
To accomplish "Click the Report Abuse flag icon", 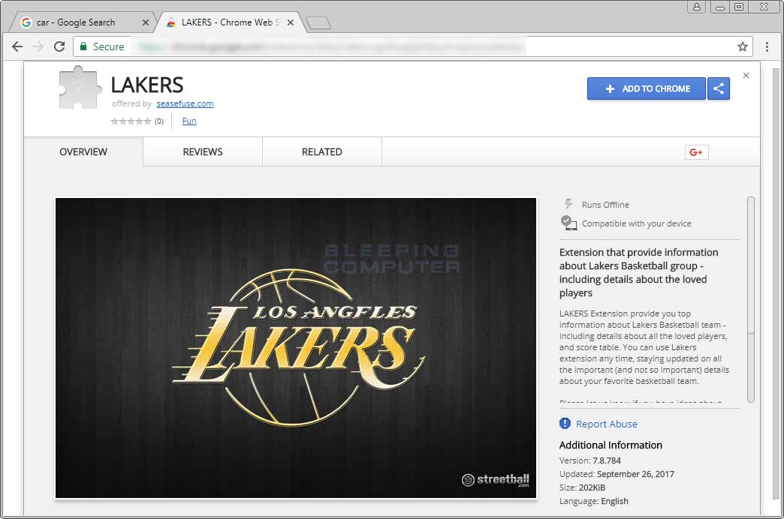I will (x=564, y=424).
